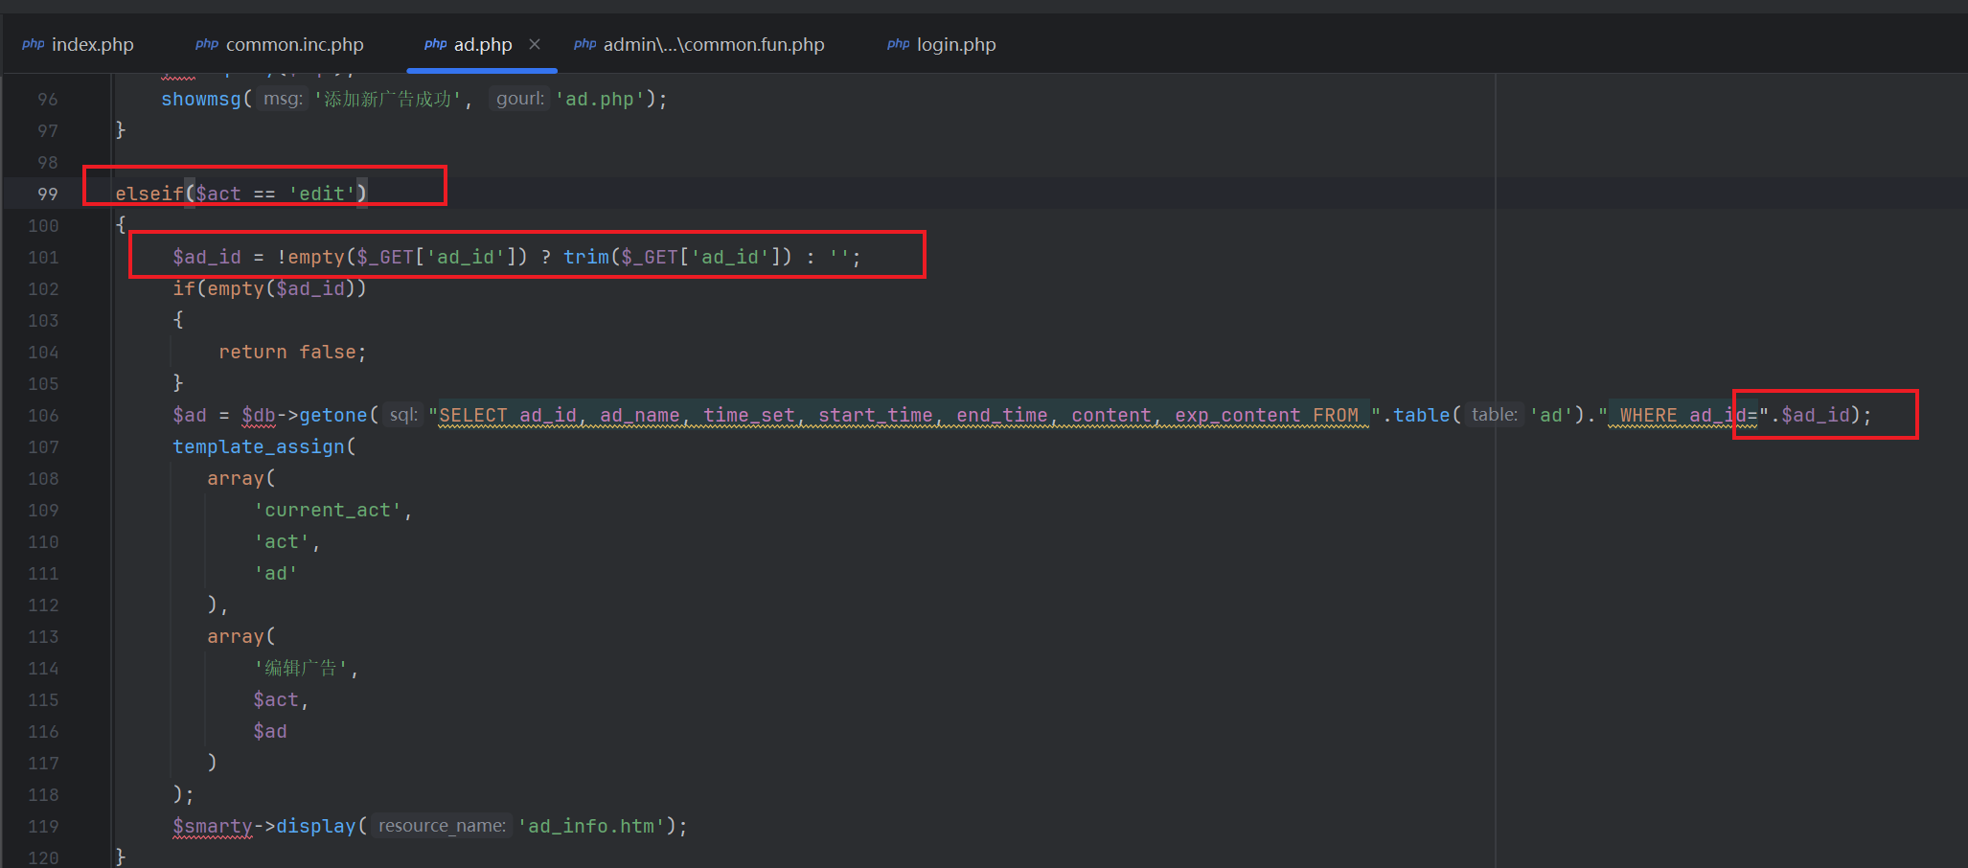The image size is (1968, 868).
Task: Click WHERE in the SQL string on line 106
Action: (1649, 415)
